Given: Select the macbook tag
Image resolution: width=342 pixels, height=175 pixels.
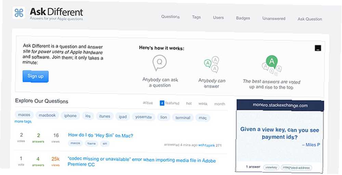Looking at the screenshot, I should coord(47,115).
